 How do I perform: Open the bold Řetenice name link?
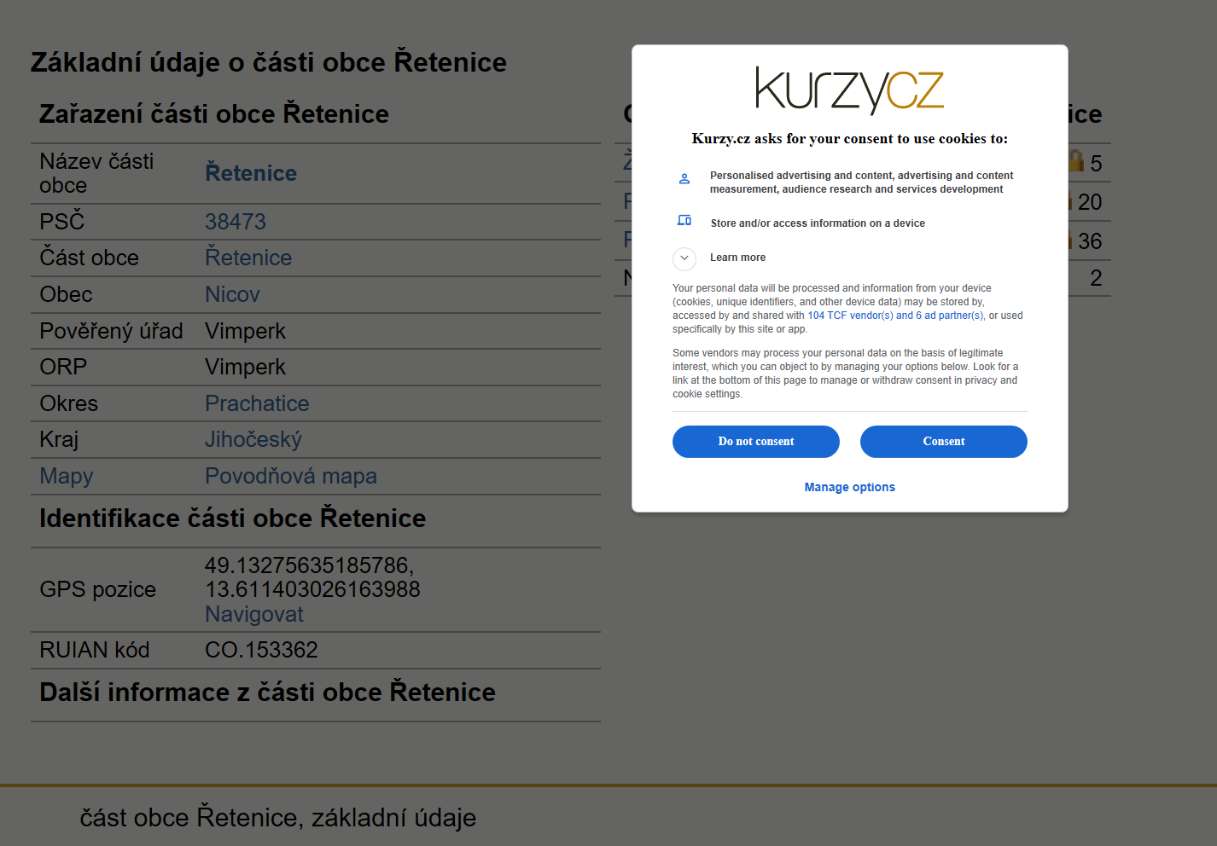[251, 173]
